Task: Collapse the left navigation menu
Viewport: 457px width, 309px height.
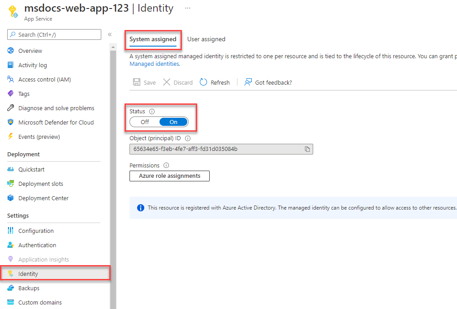Action: (110, 34)
